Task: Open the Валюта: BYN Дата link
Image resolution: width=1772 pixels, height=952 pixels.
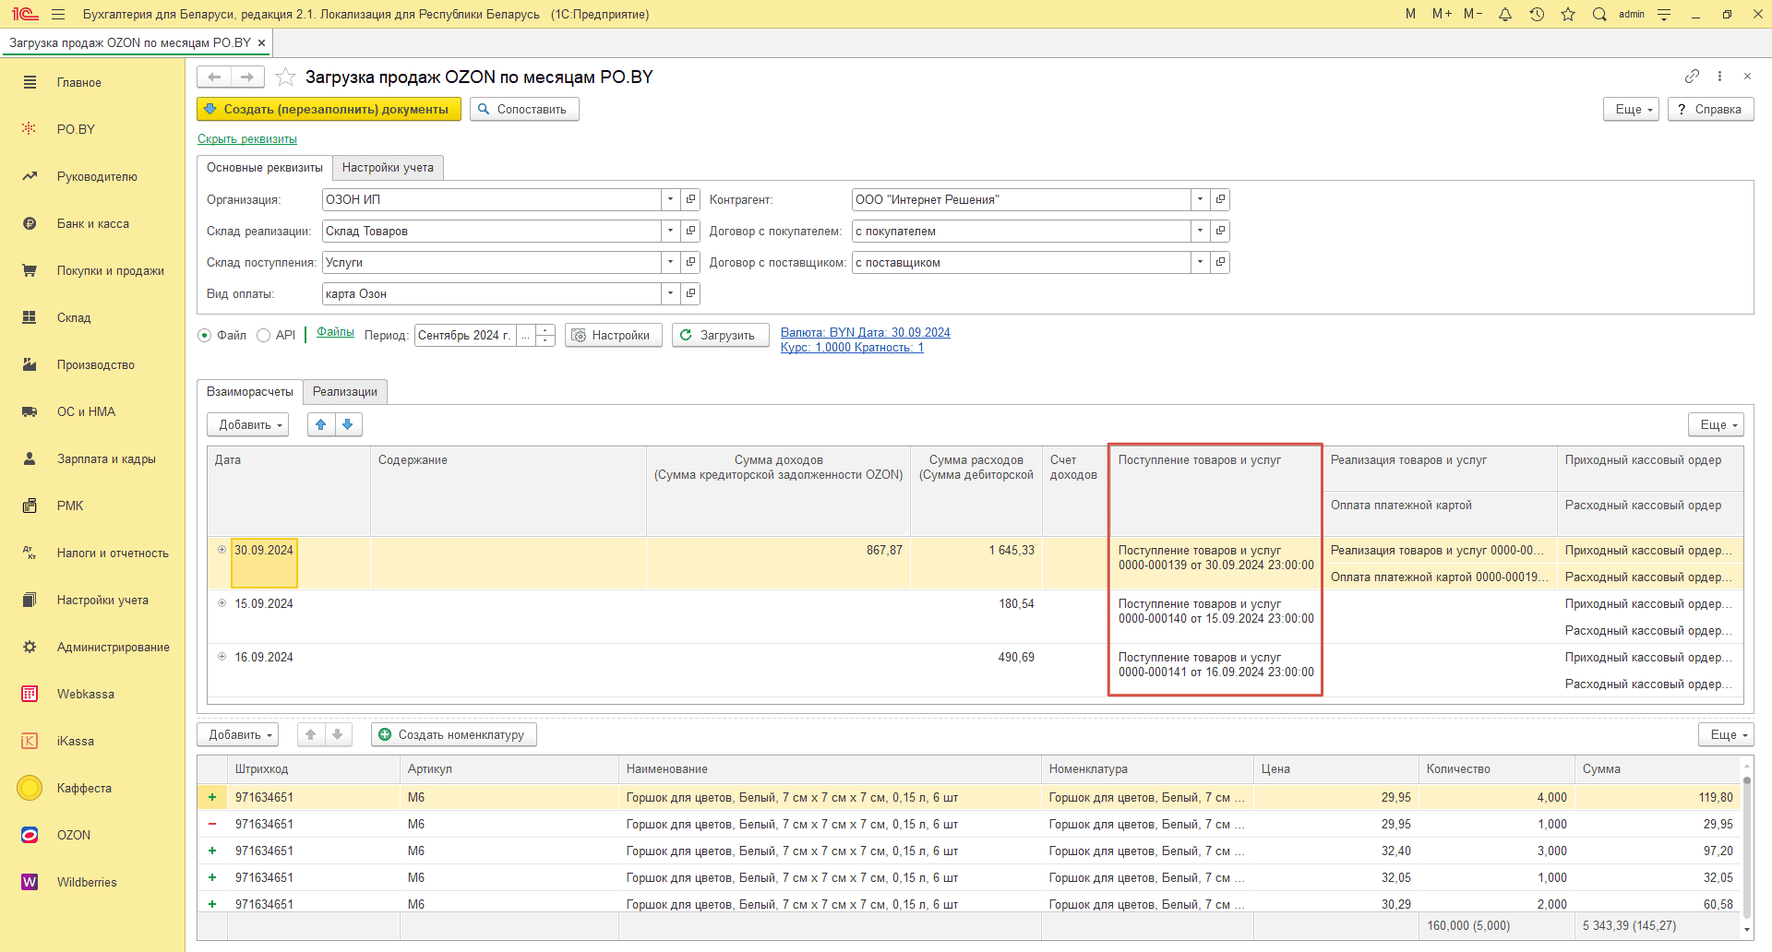Action: (x=865, y=333)
